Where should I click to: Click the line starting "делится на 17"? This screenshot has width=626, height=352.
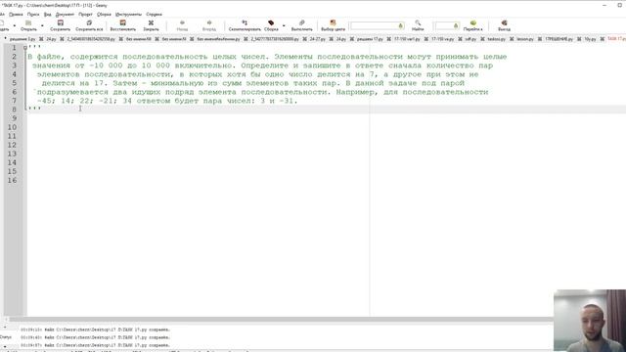[x=253, y=83]
